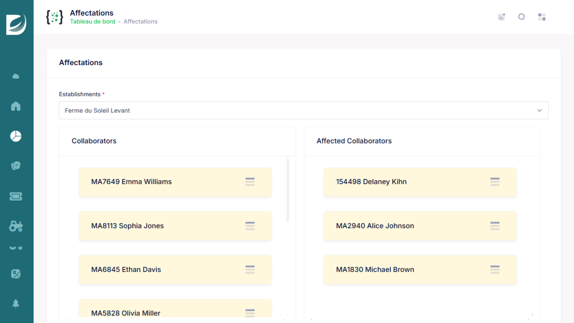This screenshot has height=323, width=574.
Task: Open the search icon in header
Action: (521, 17)
